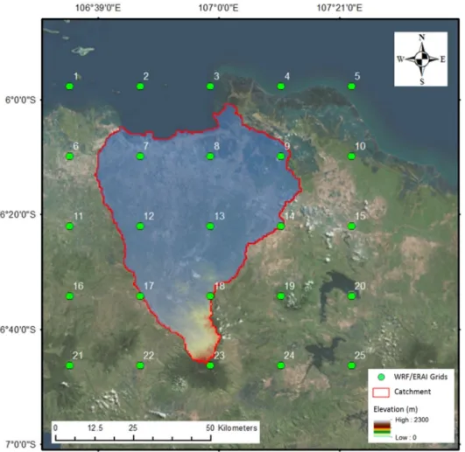This screenshot has height=452, width=465.
Task: Click the green grid point numbered 9
Action: (x=281, y=156)
